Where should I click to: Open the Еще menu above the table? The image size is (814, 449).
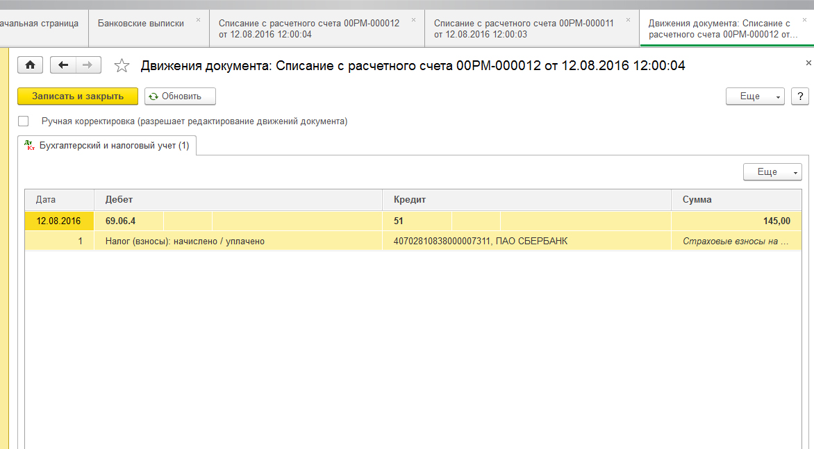click(x=772, y=172)
